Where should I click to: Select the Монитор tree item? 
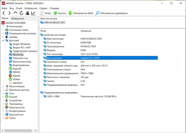16,54
